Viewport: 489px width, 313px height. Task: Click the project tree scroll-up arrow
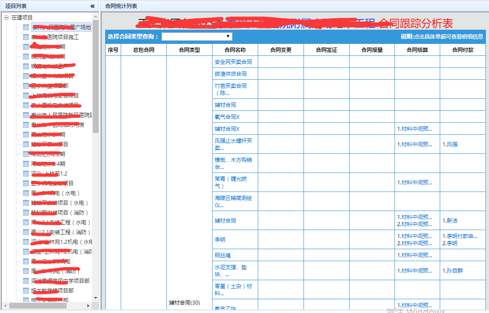click(x=95, y=16)
